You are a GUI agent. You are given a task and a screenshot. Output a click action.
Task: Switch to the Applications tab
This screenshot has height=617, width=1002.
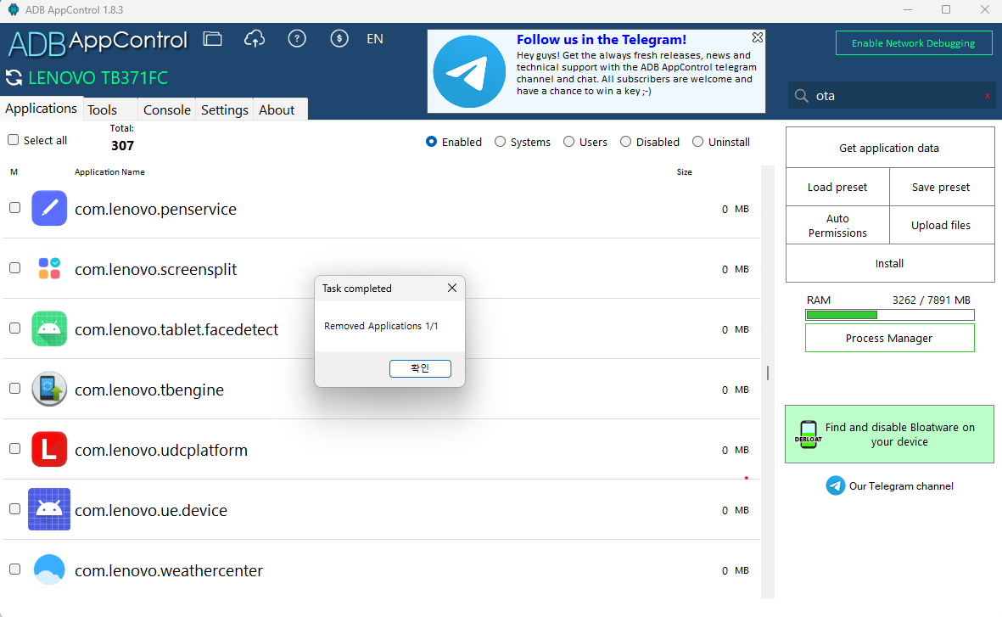(x=42, y=109)
